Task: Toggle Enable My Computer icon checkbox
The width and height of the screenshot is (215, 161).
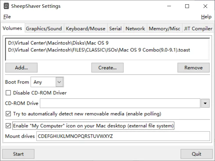Action: 8,126
